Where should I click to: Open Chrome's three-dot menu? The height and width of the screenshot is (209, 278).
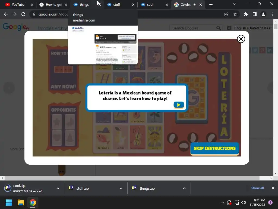tap(272, 14)
